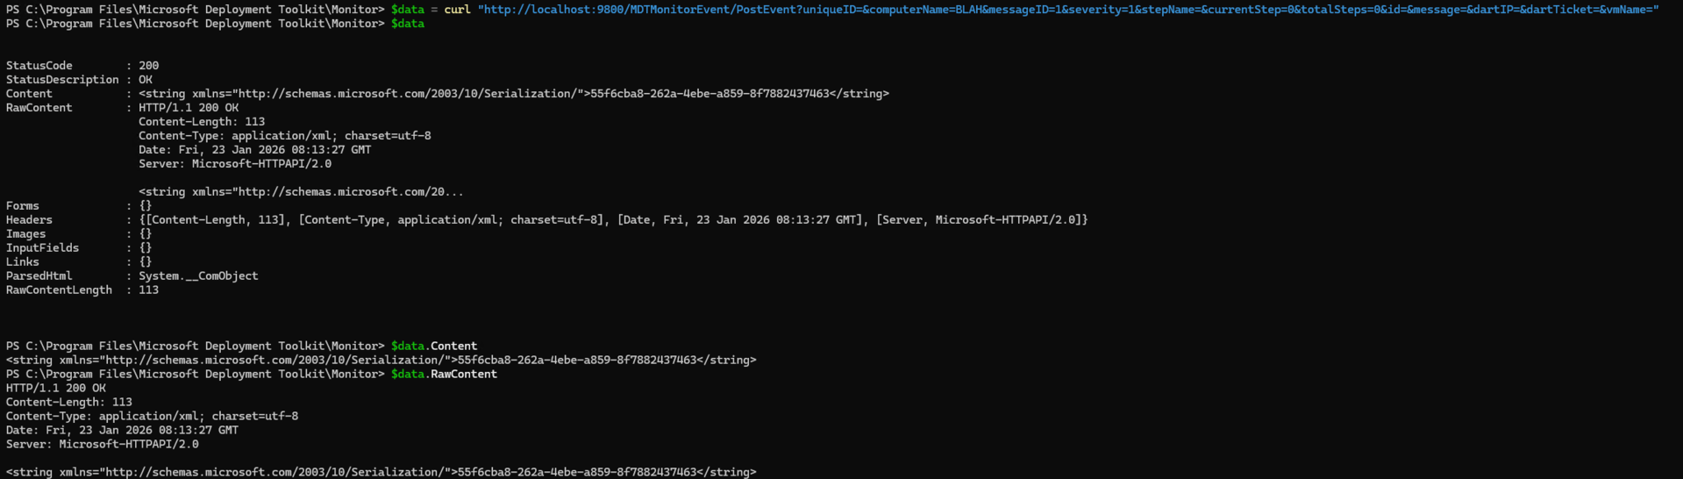
Task: Click the RawContentLength property label
Action: [59, 290]
